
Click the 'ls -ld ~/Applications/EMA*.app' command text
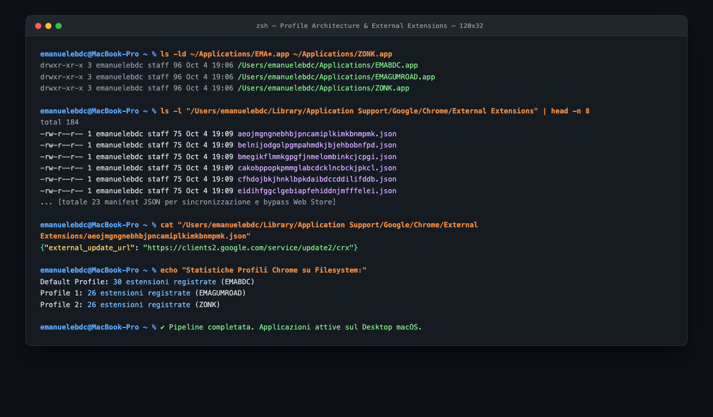pyautogui.click(x=225, y=54)
